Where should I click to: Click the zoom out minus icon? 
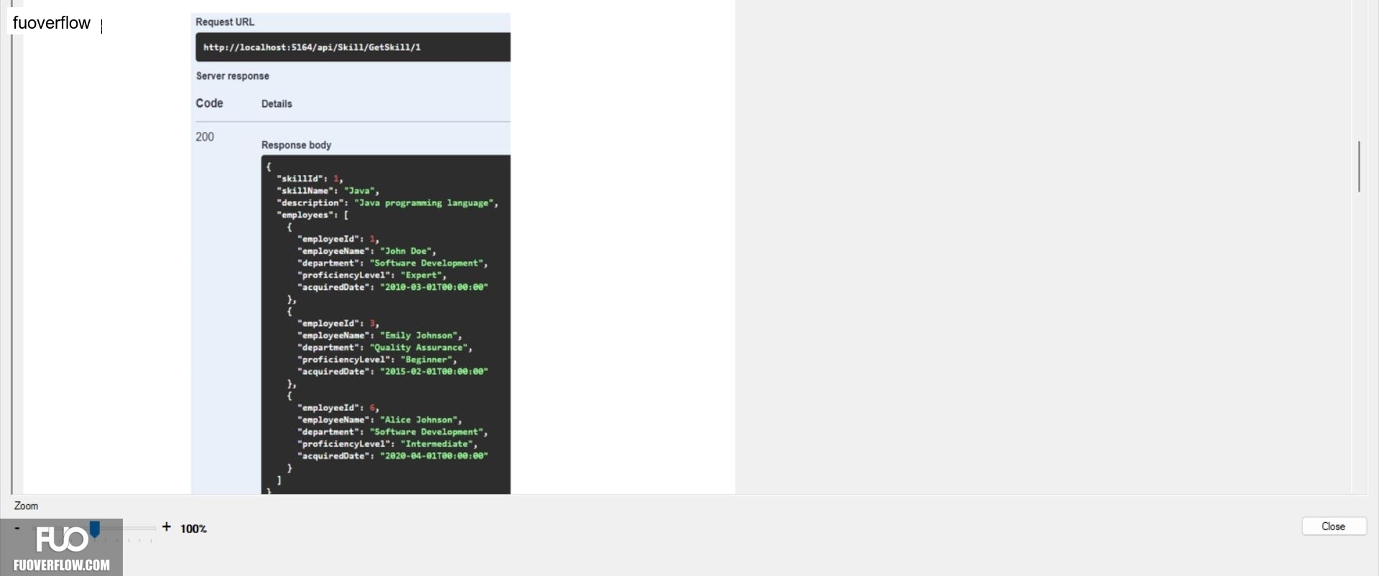(x=17, y=528)
